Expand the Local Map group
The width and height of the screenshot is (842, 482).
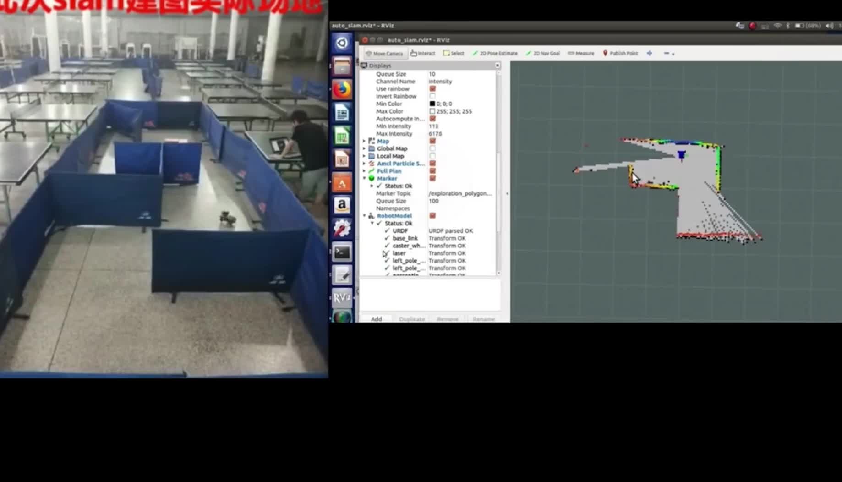[365, 156]
